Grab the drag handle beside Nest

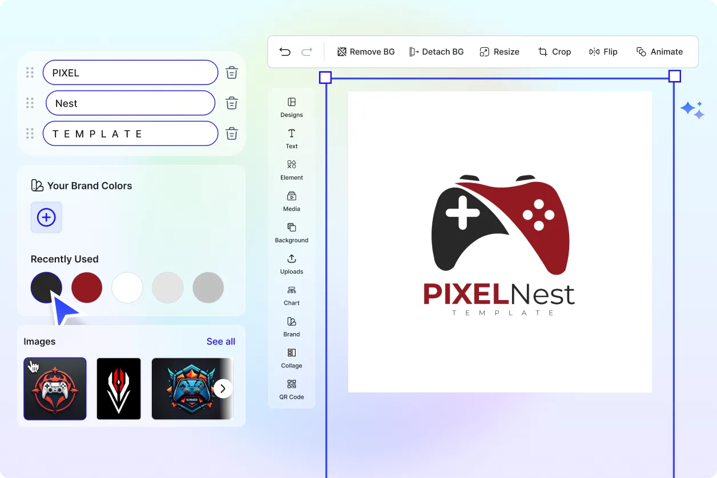pos(30,103)
